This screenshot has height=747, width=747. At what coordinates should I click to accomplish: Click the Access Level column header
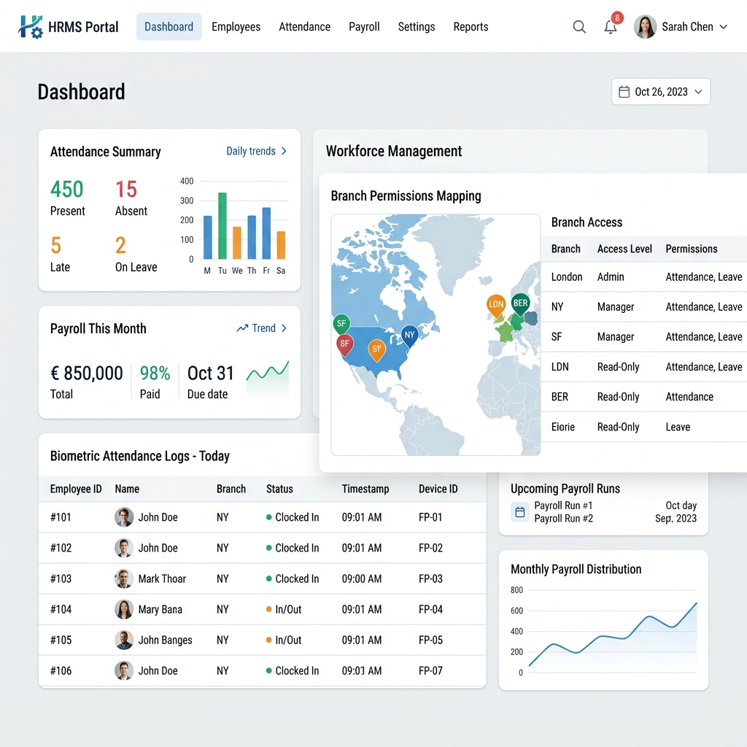[x=624, y=249]
